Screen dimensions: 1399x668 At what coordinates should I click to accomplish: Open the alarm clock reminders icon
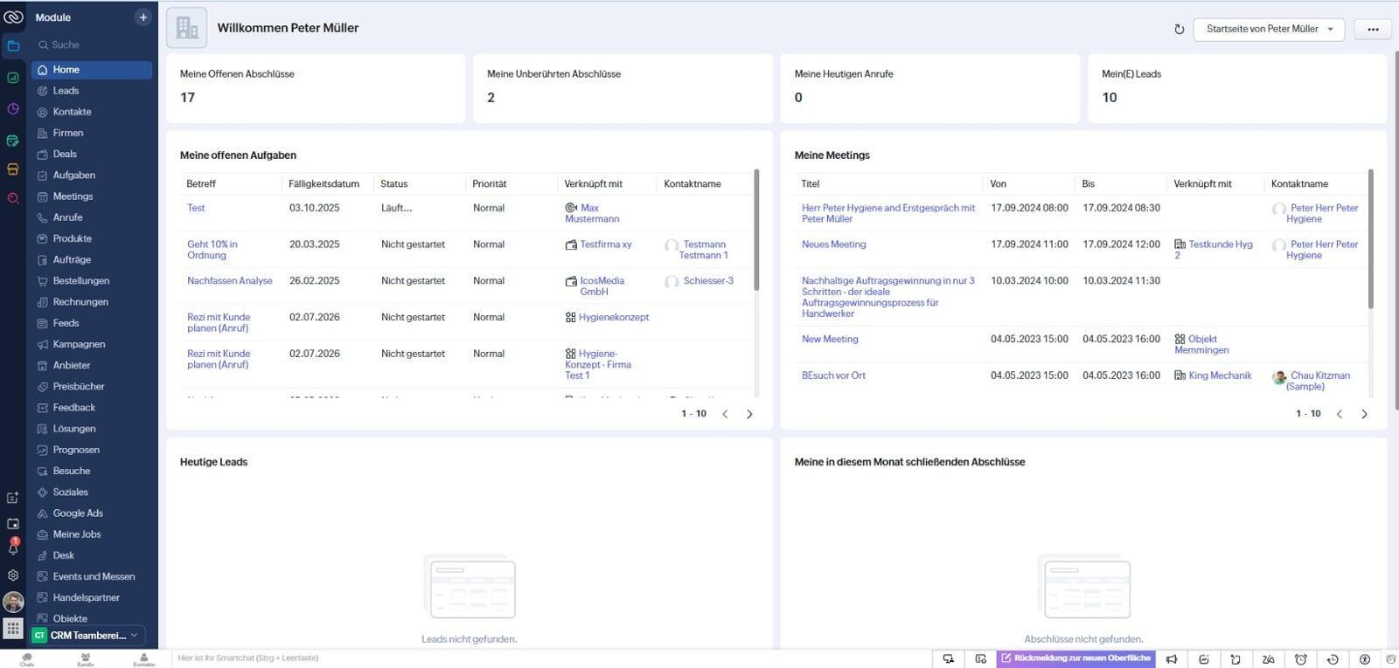tap(1300, 659)
